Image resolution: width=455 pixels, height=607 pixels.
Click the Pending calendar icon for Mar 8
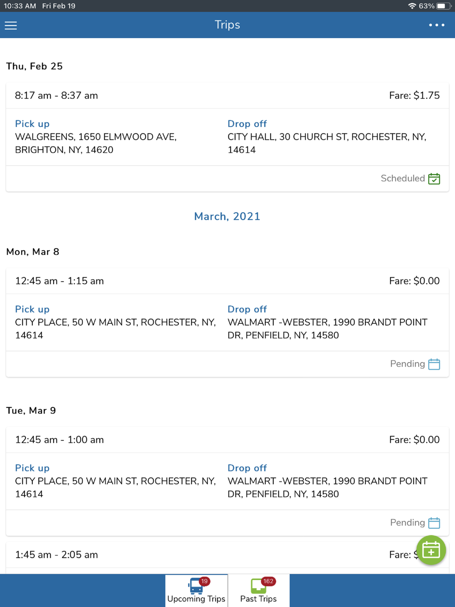pyautogui.click(x=434, y=364)
